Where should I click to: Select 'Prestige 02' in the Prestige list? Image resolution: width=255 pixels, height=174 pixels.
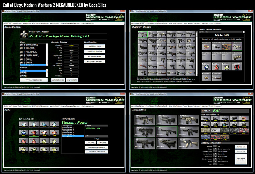pyautogui.click(x=33, y=73)
